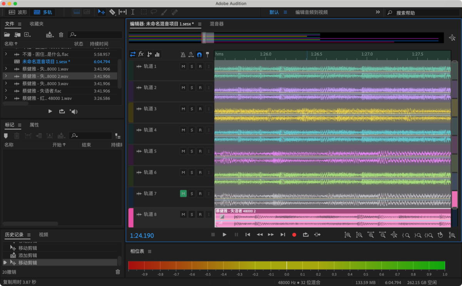
Task: Switch to Multitrack (多轨) view
Action: tap(43, 12)
